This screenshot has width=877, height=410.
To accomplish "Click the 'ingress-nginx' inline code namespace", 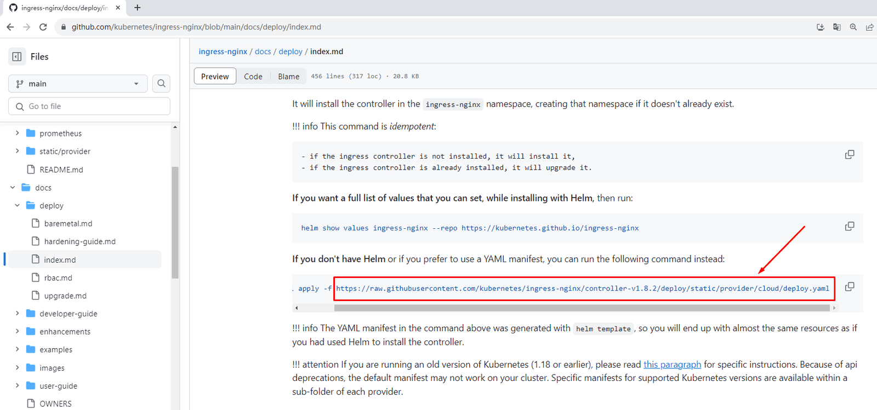I will coord(453,105).
